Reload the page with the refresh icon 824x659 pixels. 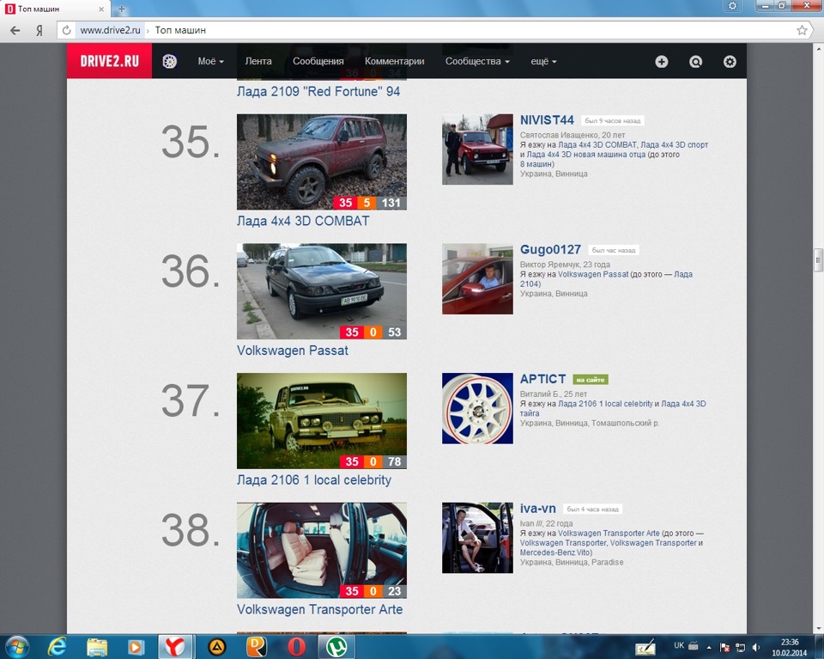tap(66, 31)
